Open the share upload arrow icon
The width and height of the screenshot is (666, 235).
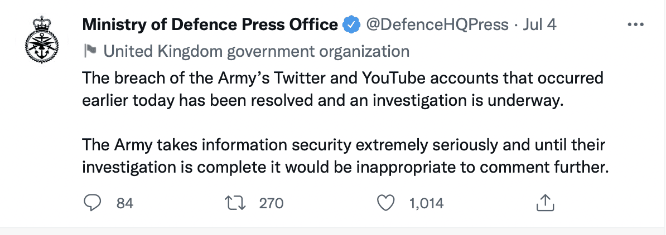546,203
